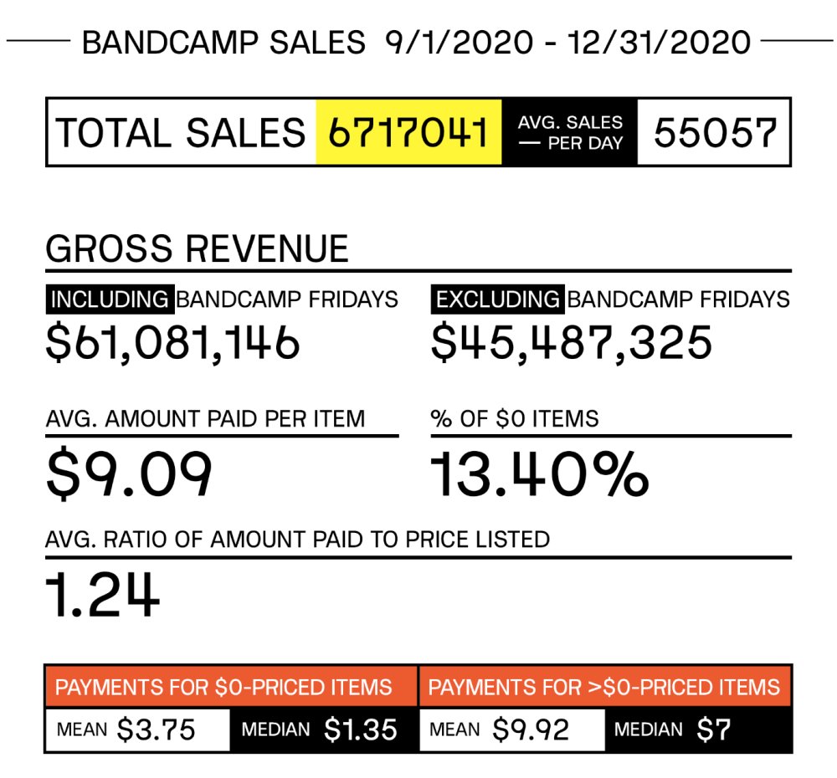Click the Bandcamp Sales date range title

coord(416,42)
